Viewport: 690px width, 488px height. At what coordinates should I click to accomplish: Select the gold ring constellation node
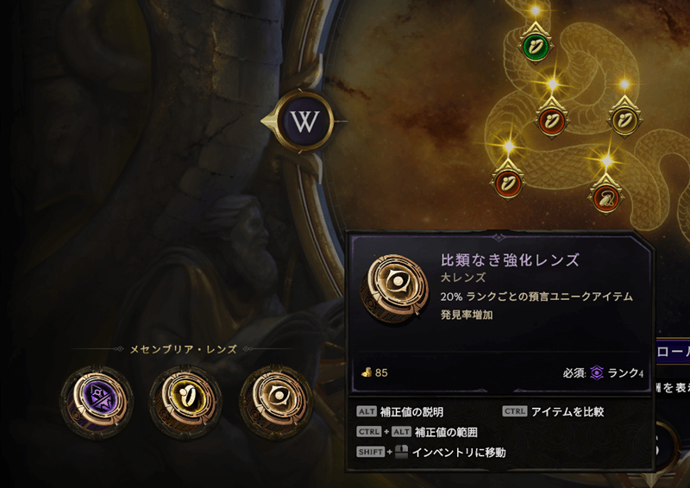624,119
